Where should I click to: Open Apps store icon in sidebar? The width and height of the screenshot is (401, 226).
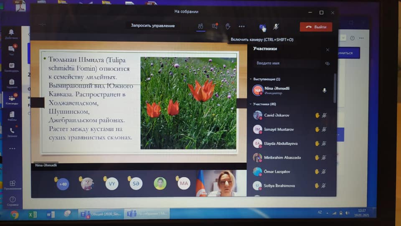click(13, 185)
